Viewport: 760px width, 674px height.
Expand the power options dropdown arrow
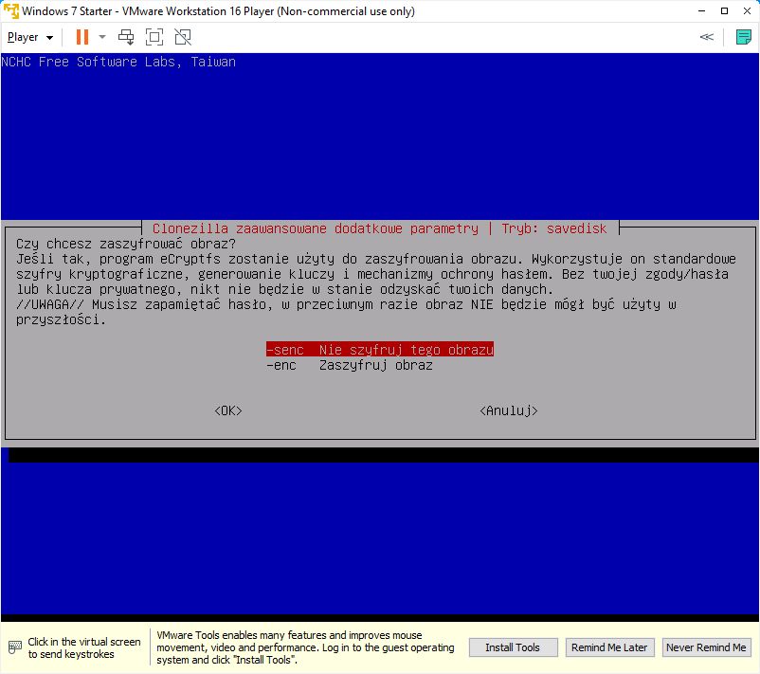102,37
